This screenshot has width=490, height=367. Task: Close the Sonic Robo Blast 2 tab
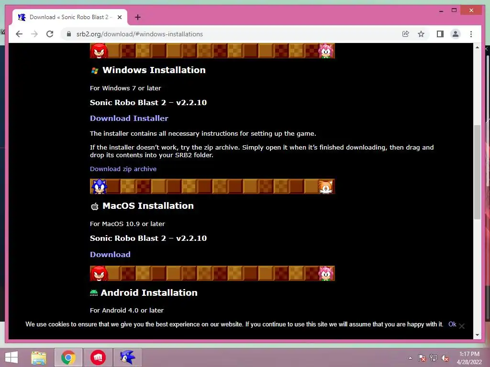[x=119, y=17]
